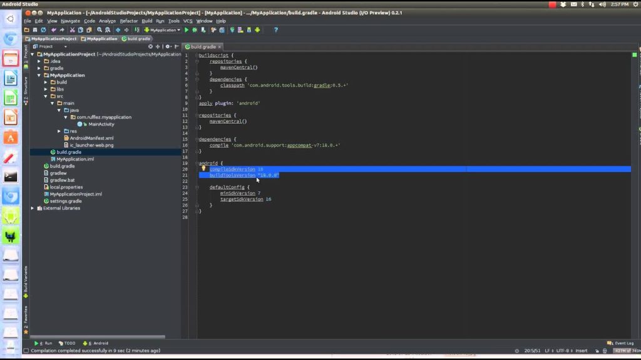Viewport: 641px width, 360px height.
Task: Toggle the Structure side tool window tab
Action: pyautogui.click(x=26, y=91)
